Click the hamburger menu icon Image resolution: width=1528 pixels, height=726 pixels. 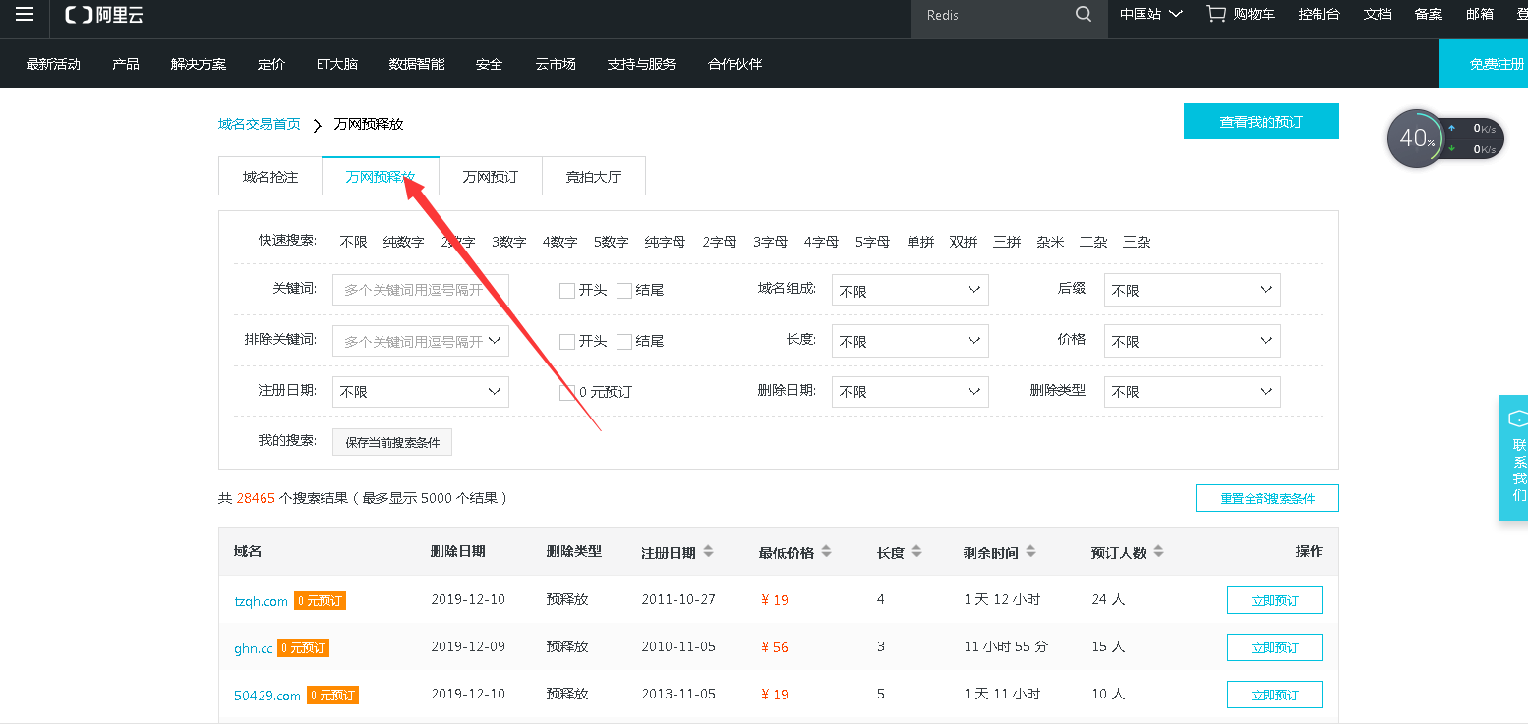pyautogui.click(x=24, y=16)
